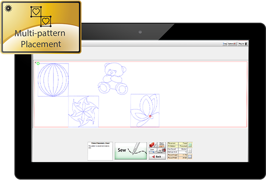Click the Repeat Pattern icon

pyautogui.click(x=161, y=145)
